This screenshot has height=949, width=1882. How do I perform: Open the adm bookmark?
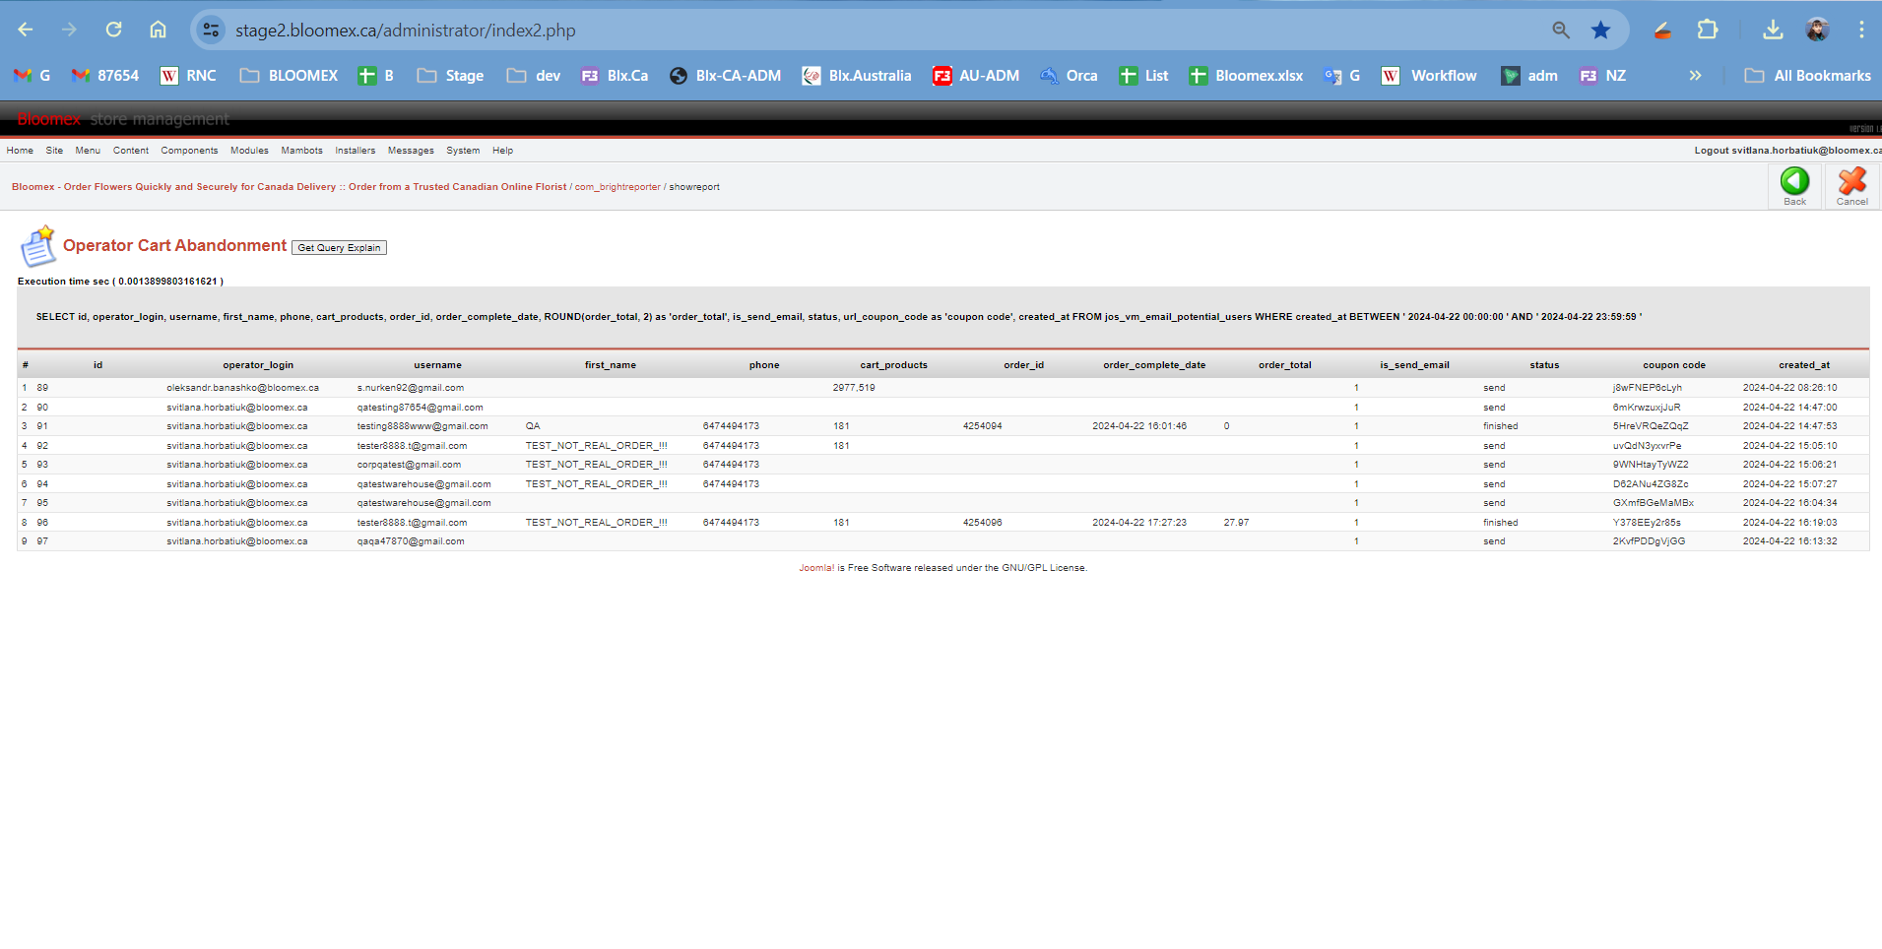point(1529,76)
